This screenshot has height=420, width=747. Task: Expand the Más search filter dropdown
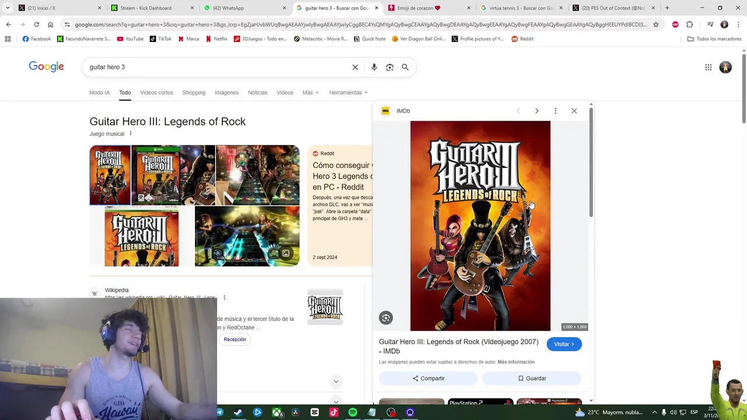[x=310, y=93]
